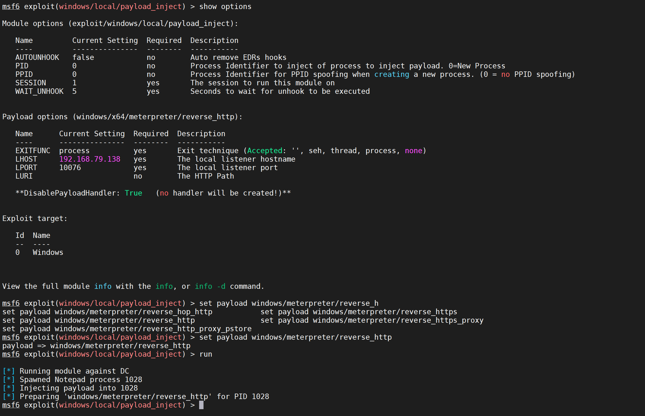Click the LHOST IP address 192.168.79.138

pos(90,159)
